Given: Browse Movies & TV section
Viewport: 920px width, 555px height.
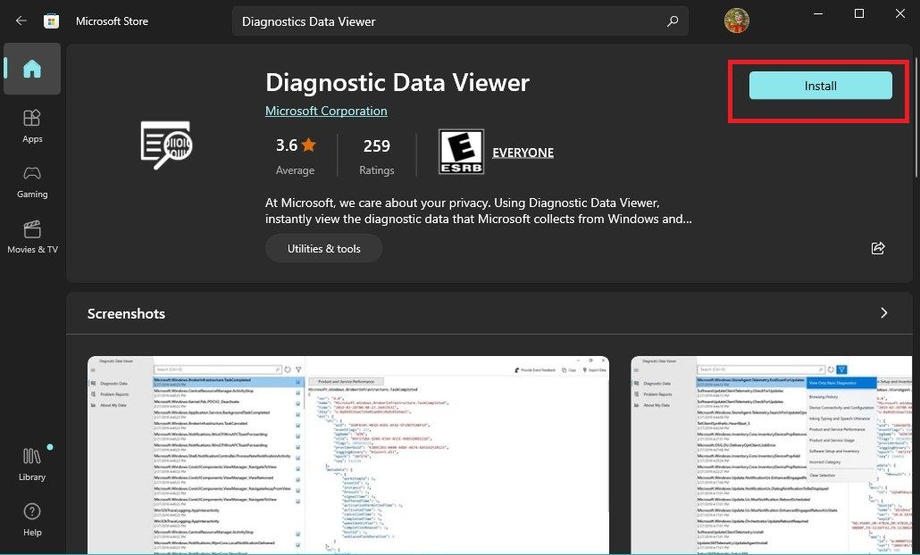Looking at the screenshot, I should coord(32,236).
